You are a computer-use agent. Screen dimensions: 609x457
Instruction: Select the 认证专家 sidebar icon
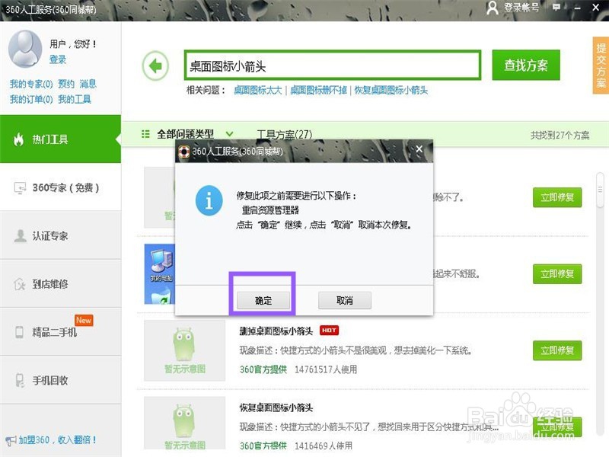point(22,236)
